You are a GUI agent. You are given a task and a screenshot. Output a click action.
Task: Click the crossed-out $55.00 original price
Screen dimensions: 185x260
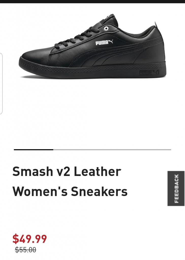(26, 250)
